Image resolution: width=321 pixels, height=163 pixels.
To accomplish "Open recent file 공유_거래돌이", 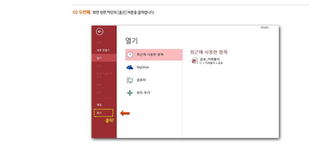I will pyautogui.click(x=210, y=59).
